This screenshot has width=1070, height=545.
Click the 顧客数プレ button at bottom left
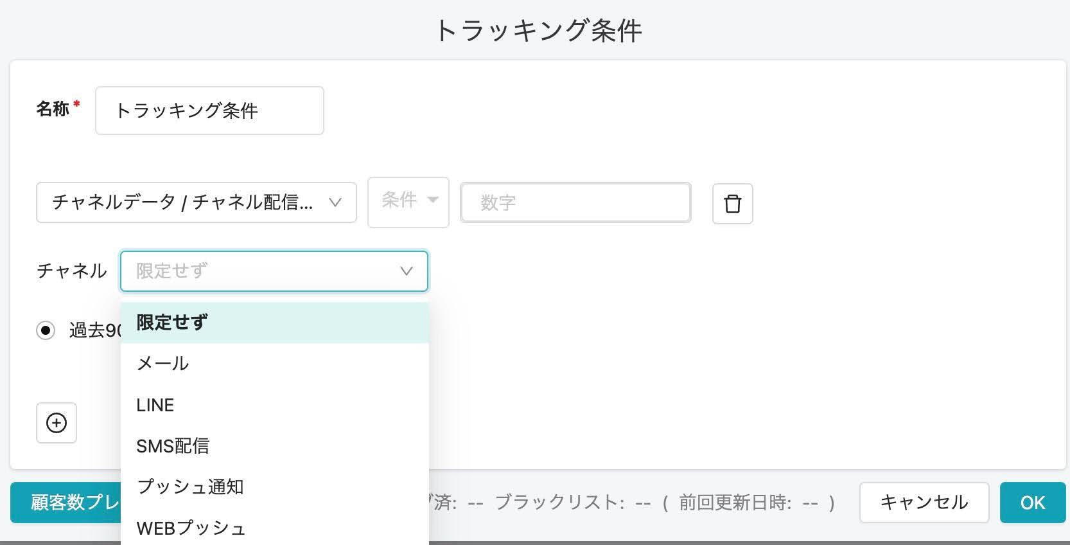click(66, 503)
